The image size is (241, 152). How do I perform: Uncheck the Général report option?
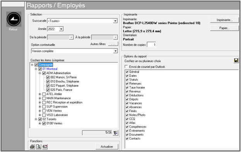point(127,72)
